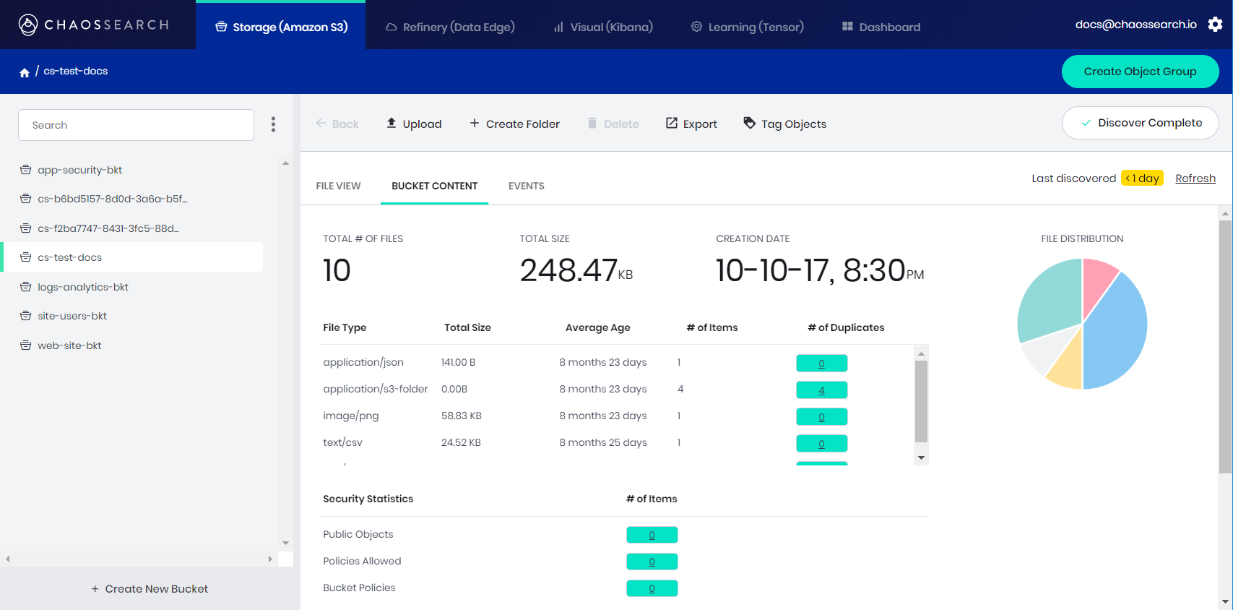Viewport: 1233px width, 610px height.
Task: Select the logs-analytics-bkt bucket
Action: 83,287
